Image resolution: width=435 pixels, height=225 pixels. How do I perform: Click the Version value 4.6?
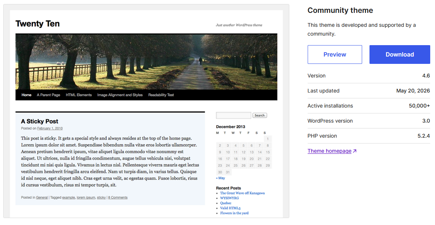coord(426,76)
